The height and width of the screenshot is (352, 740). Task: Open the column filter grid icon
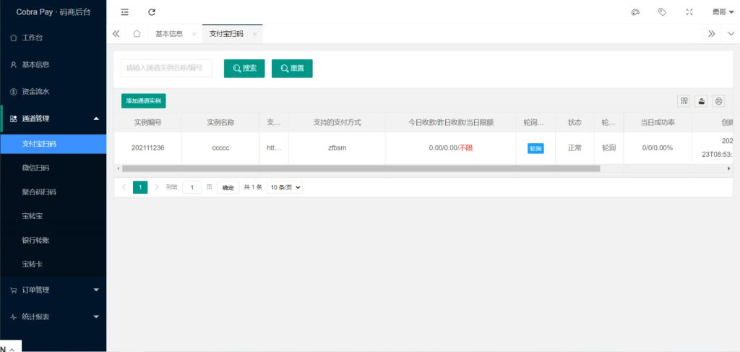click(x=684, y=101)
